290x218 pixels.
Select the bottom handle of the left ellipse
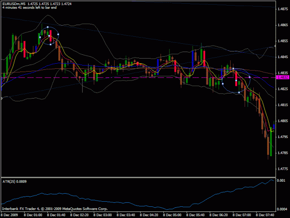pyautogui.click(x=51, y=45)
